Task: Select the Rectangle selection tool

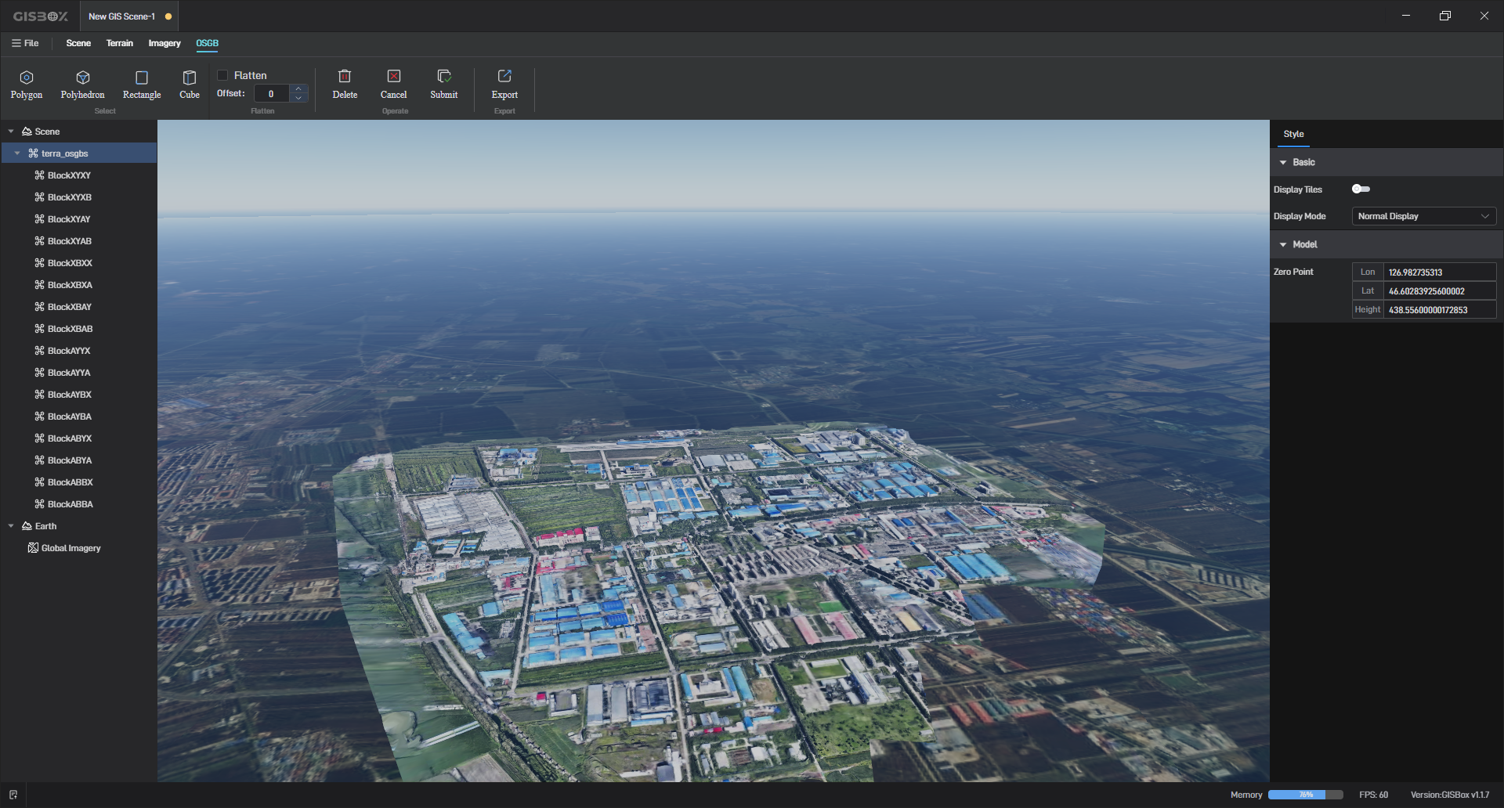Action: pyautogui.click(x=142, y=85)
